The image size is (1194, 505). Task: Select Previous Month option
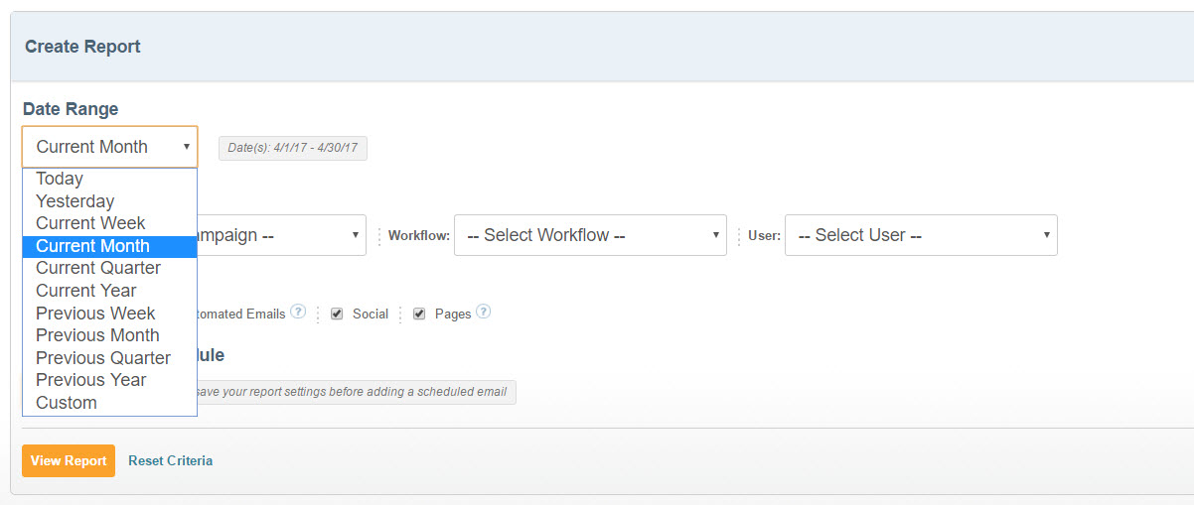109,335
